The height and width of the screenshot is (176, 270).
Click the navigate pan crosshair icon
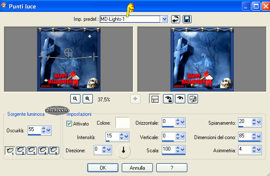(135, 99)
